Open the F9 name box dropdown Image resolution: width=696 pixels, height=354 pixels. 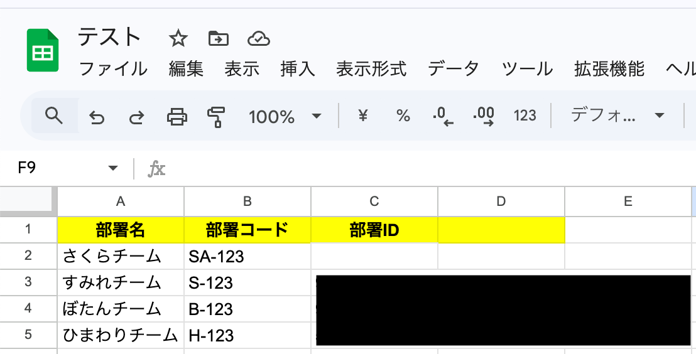click(x=112, y=168)
